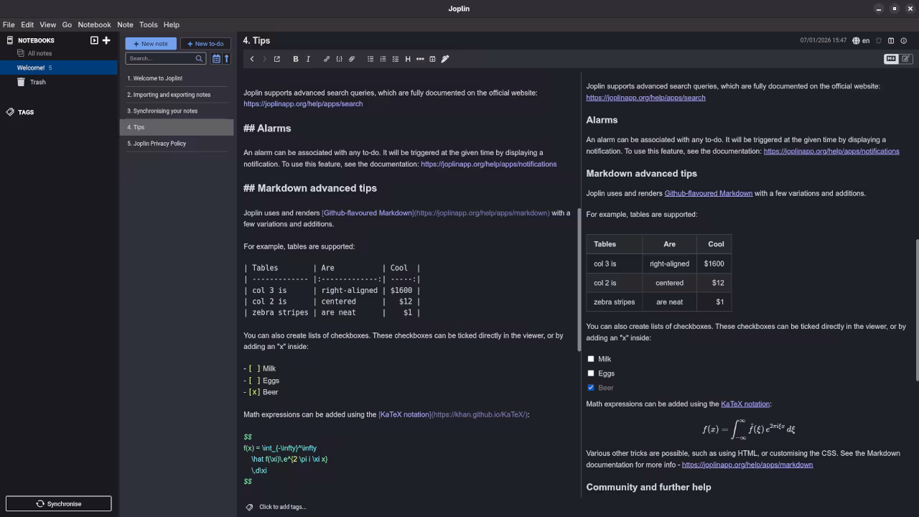Collapse all notebooks using the arrow icon
The width and height of the screenshot is (919, 517).
coord(94,40)
